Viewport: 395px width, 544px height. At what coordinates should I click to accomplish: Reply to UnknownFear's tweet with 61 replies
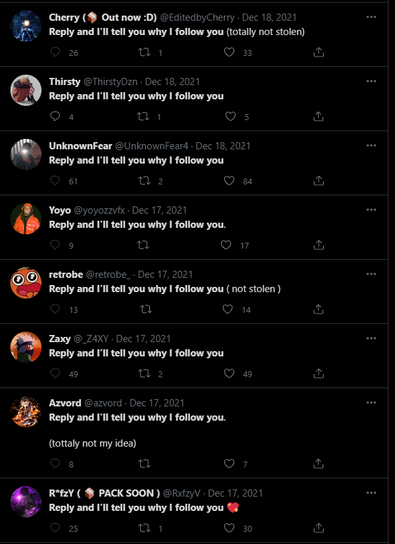click(x=55, y=181)
